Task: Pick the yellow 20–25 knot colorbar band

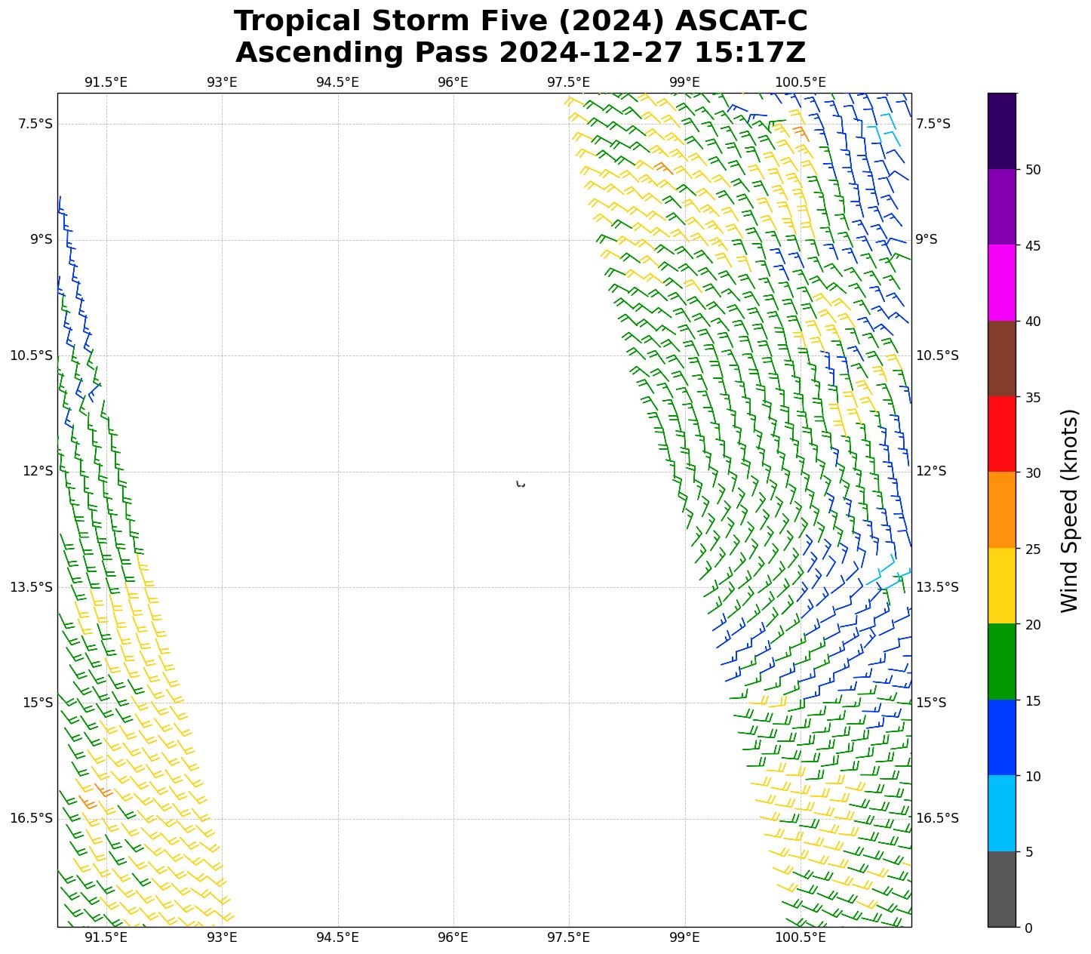Action: click(1002, 586)
